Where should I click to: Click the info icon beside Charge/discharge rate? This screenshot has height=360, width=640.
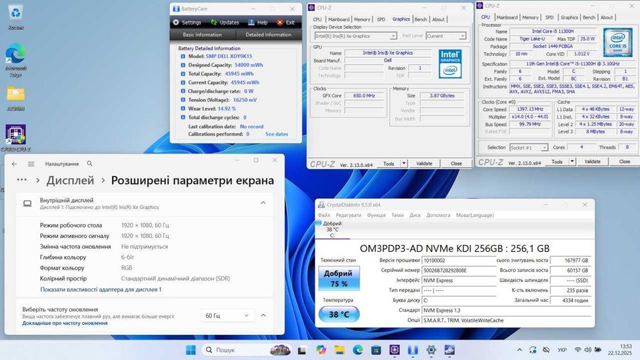[183, 91]
